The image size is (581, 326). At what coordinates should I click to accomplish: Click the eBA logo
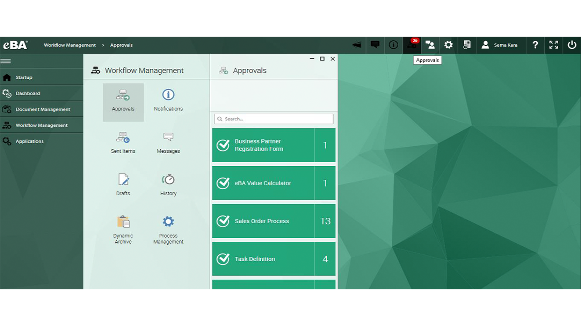point(15,45)
